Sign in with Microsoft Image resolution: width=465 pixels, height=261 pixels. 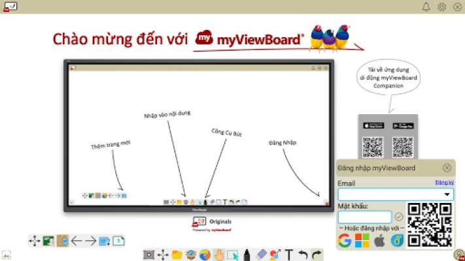coord(362,240)
